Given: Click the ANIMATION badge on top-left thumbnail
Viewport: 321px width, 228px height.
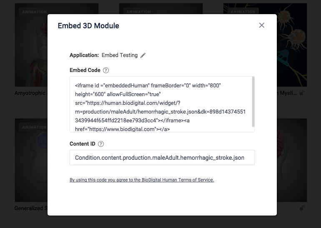Looking at the screenshot, I should [34, 12].
